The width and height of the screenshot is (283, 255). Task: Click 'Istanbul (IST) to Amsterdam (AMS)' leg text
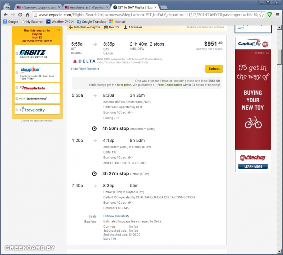click(127, 102)
